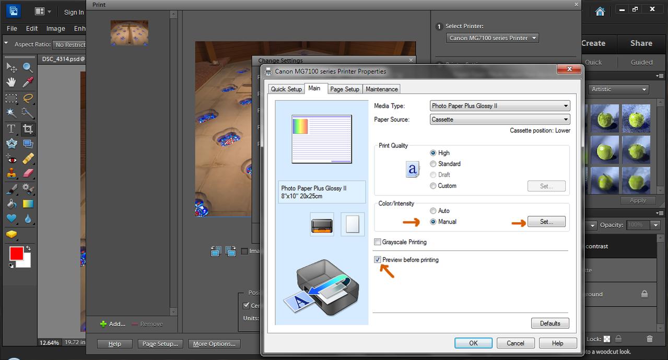
Task: Select the Red Eye Removal tool
Action: coord(11,159)
